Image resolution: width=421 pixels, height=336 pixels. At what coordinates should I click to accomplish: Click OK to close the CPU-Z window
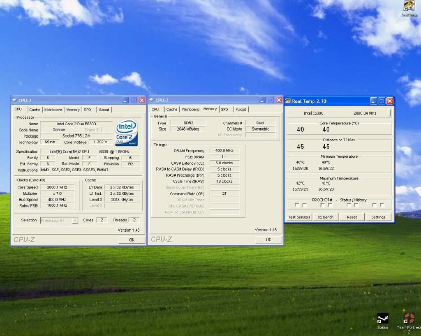point(132,239)
